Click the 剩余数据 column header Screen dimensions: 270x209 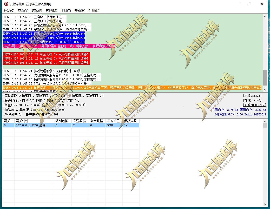(x=97, y=121)
